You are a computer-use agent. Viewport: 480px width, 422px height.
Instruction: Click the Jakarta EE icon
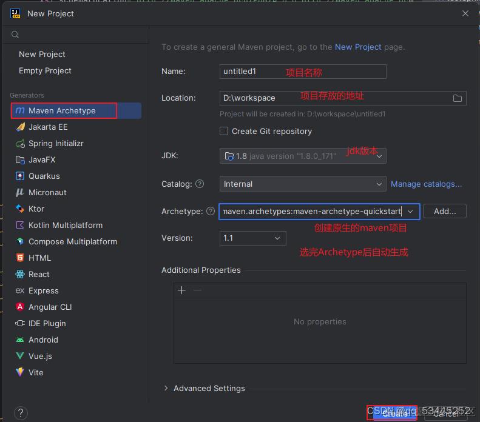[20, 127]
